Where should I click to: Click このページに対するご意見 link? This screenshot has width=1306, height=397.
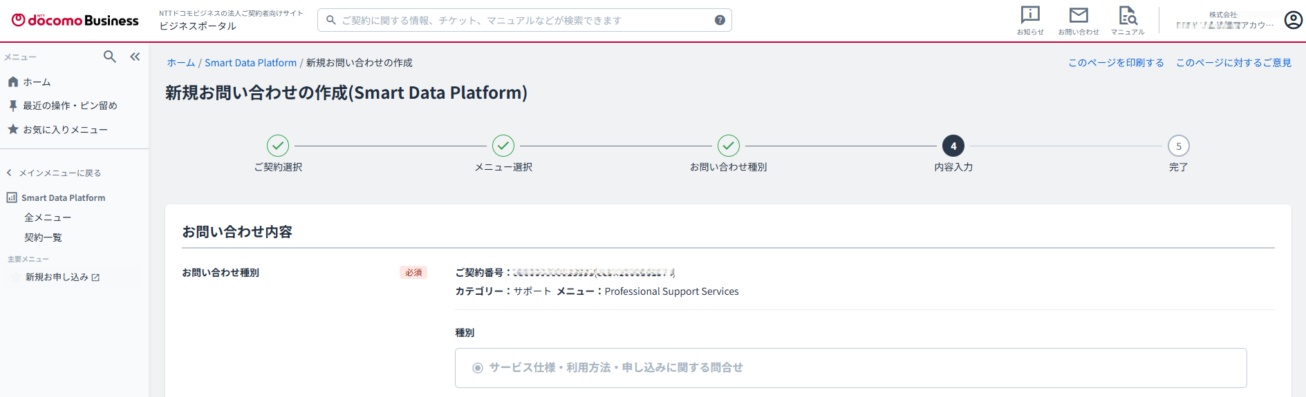(1233, 63)
